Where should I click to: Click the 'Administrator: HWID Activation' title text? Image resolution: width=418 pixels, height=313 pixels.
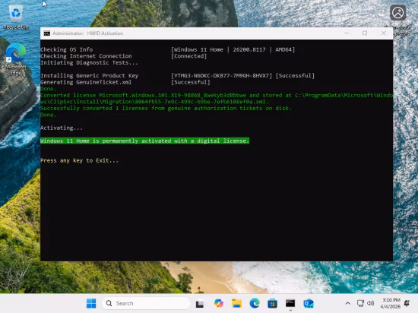pos(87,33)
